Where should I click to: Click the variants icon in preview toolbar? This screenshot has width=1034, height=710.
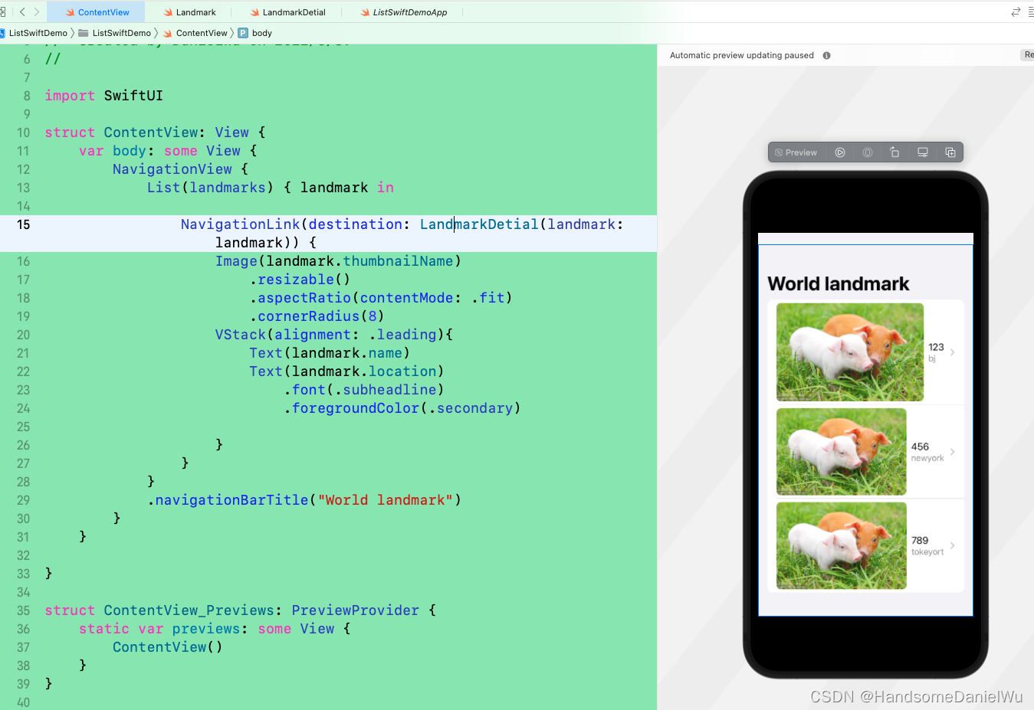[894, 152]
